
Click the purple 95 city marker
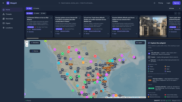coord(91,61)
